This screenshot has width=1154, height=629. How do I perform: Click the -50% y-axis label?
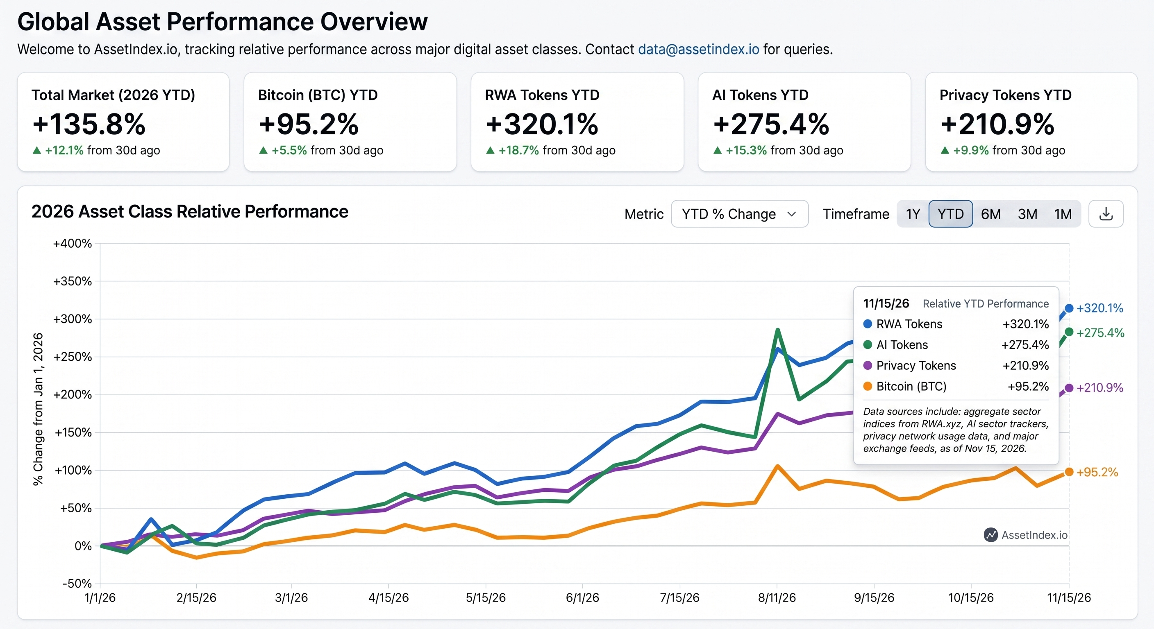77,584
